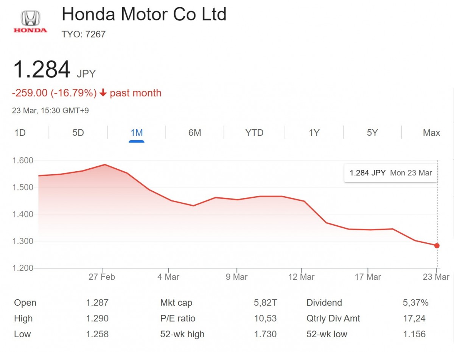Click the Honda logo icon

[x=30, y=17]
